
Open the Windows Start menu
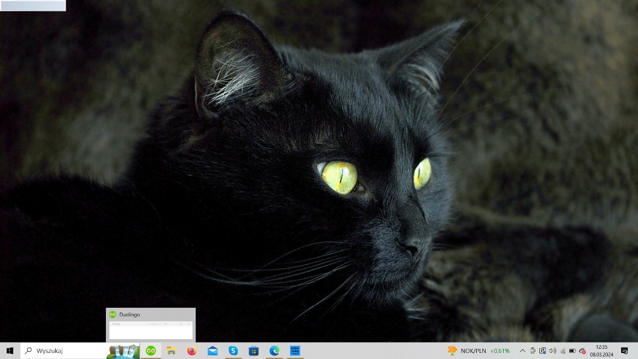click(x=10, y=351)
